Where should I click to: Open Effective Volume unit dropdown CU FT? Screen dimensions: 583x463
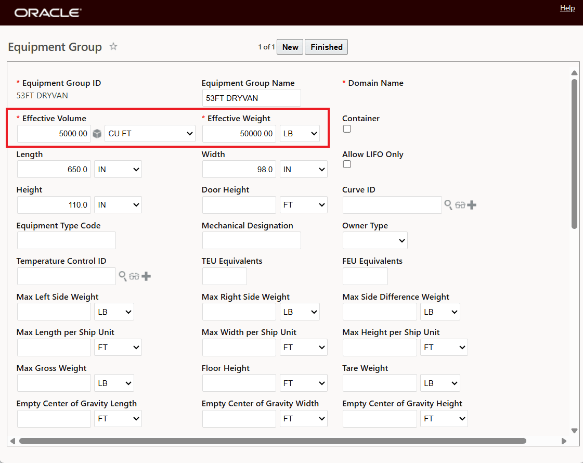[150, 134]
